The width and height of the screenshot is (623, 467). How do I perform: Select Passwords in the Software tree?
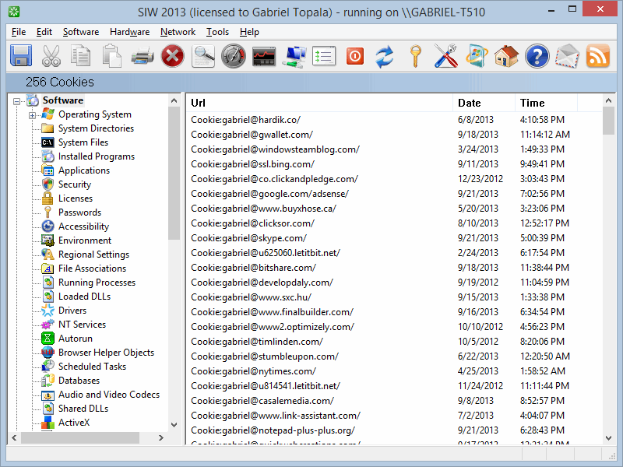(79, 212)
